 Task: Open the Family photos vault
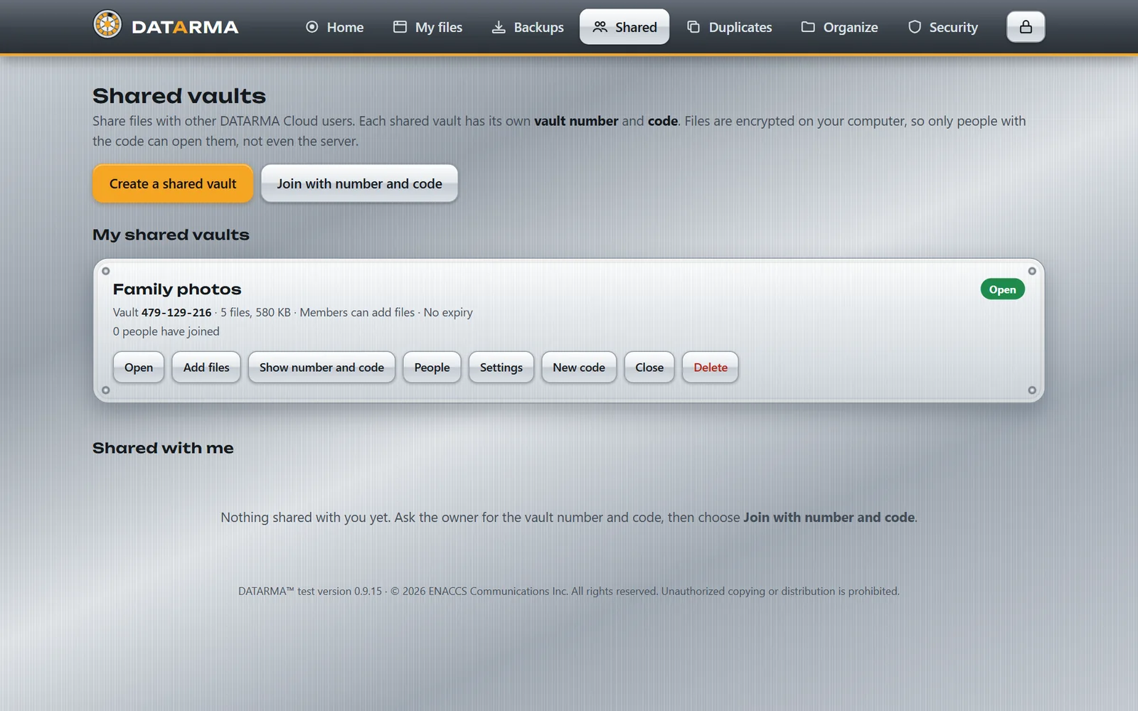[x=139, y=368]
